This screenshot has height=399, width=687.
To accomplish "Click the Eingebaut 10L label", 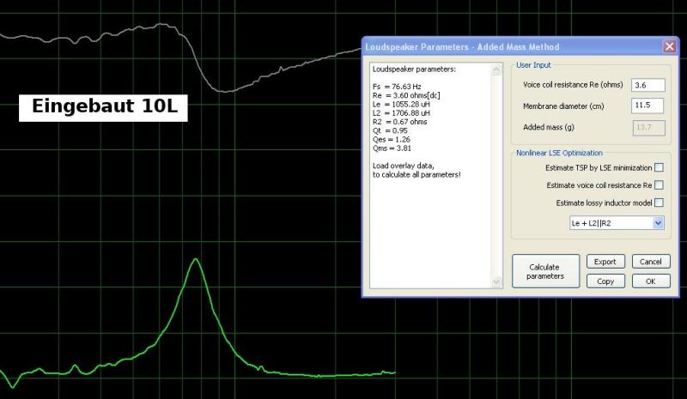I will click(x=103, y=107).
